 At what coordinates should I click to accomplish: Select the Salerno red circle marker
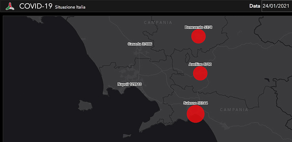click(196, 114)
